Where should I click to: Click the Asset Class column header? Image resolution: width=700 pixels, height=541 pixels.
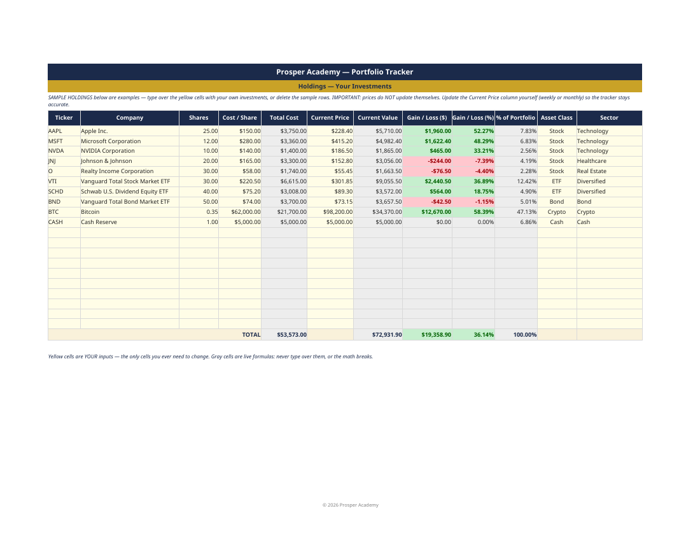(557, 118)
